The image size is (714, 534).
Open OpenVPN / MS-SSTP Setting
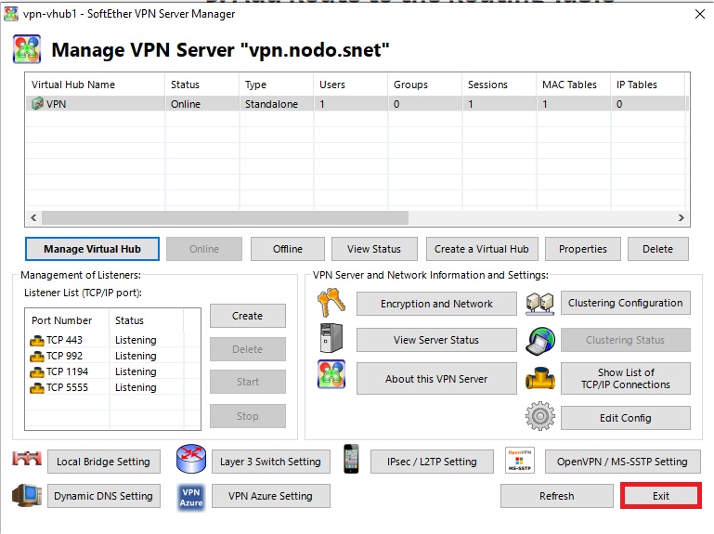[x=622, y=462]
